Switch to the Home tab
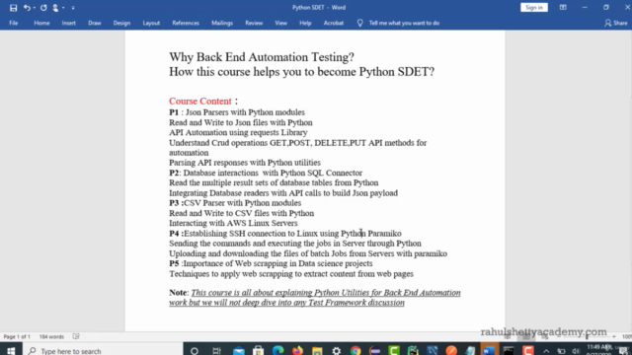 pos(41,23)
